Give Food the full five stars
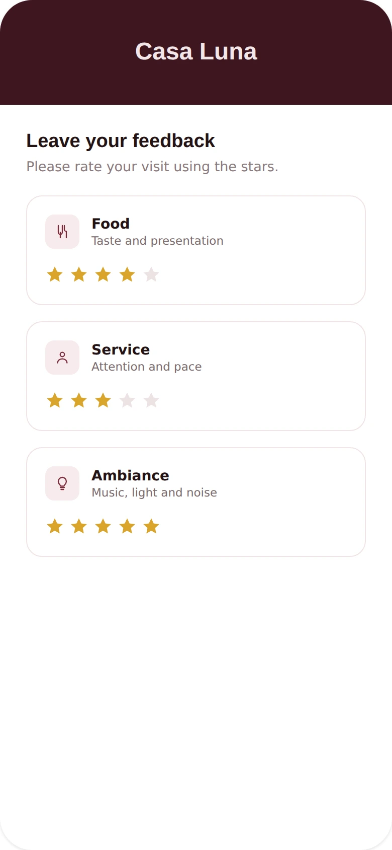The width and height of the screenshot is (392, 850). click(151, 275)
